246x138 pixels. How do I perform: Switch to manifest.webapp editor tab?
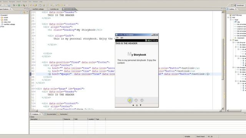(38, 9)
